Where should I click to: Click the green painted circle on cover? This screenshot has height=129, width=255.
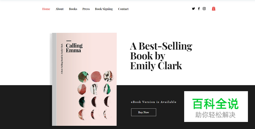tap(83, 76)
